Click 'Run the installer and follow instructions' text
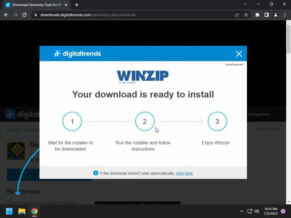This screenshot has width=291, height=218. click(143, 146)
